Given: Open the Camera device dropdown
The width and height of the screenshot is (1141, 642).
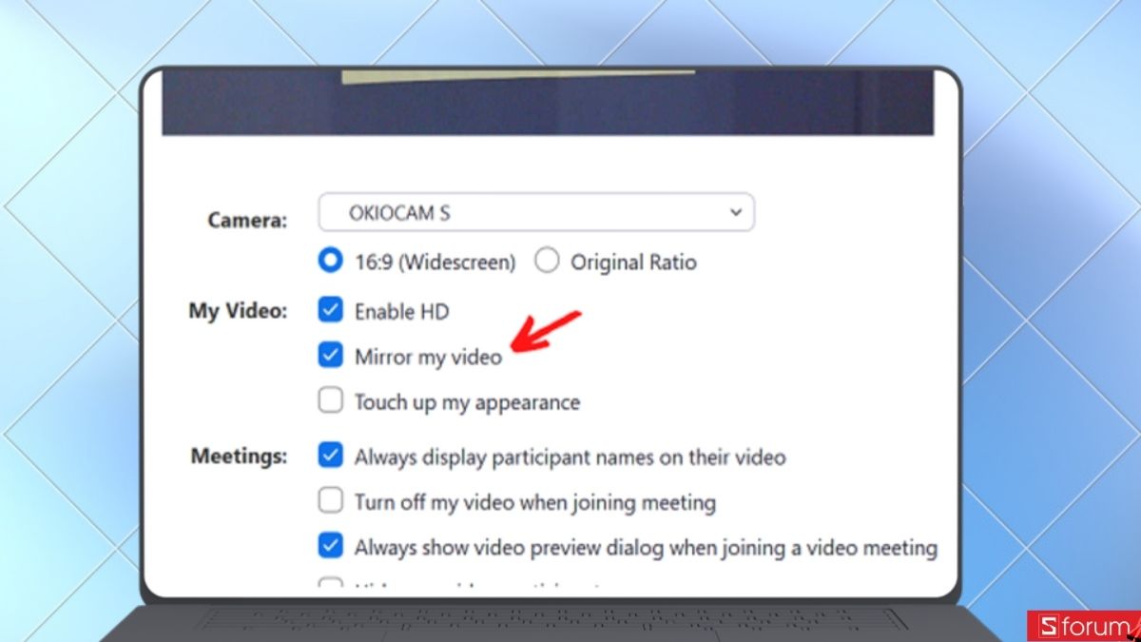Looking at the screenshot, I should pyautogui.click(x=536, y=213).
